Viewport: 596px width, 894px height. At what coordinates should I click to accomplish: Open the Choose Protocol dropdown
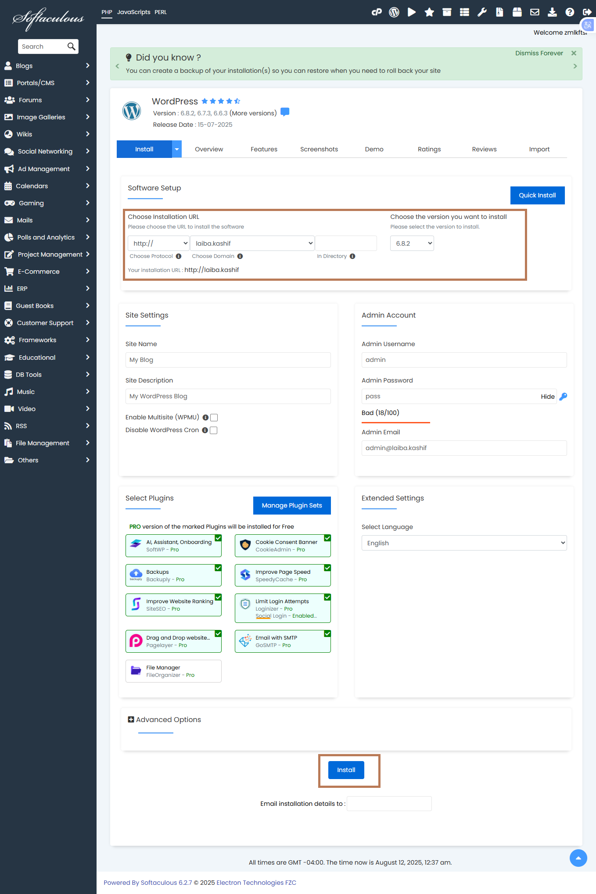[x=158, y=243]
